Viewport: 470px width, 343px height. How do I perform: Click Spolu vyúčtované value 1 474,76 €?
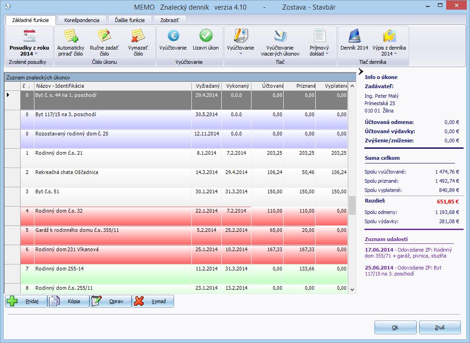click(447, 172)
